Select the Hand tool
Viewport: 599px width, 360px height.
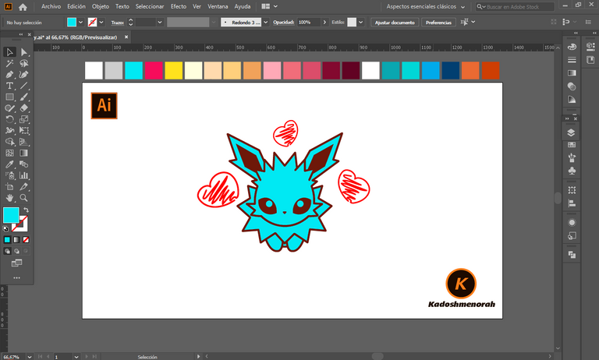point(9,198)
